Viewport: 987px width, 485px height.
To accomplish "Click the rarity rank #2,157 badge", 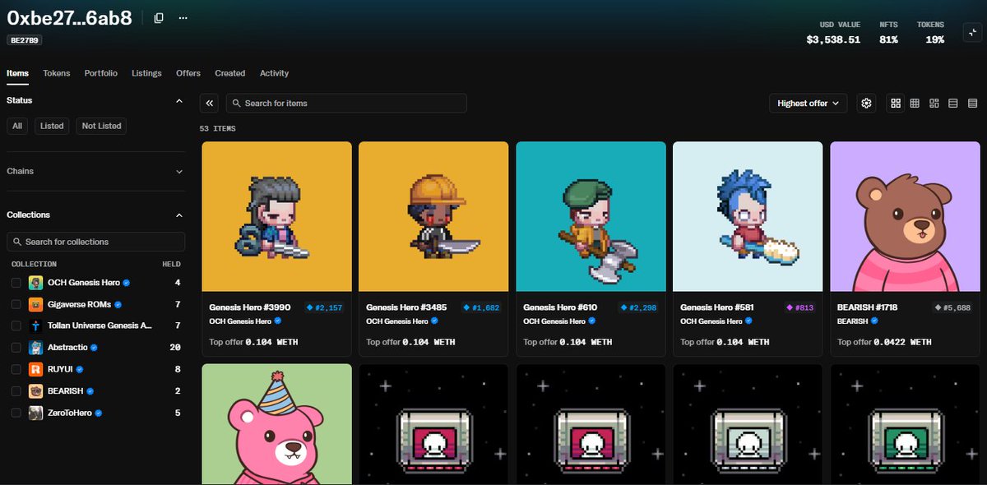I will click(324, 307).
